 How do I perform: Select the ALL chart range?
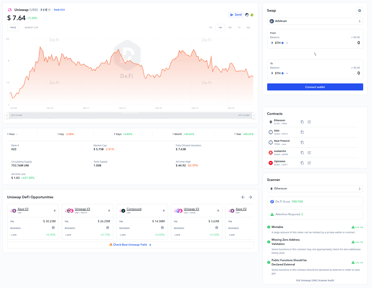pyautogui.click(x=248, y=28)
